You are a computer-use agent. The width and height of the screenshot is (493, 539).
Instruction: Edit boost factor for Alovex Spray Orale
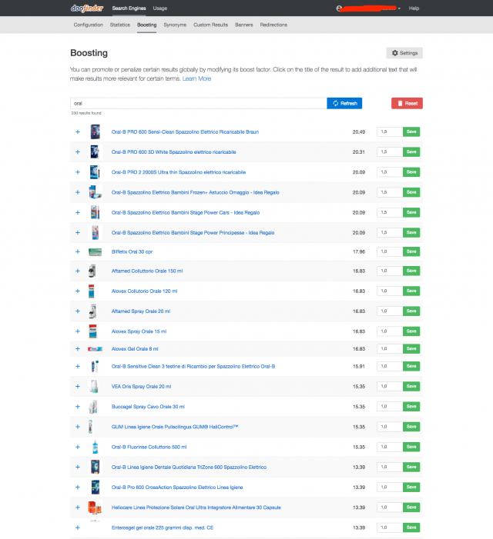[x=390, y=331]
